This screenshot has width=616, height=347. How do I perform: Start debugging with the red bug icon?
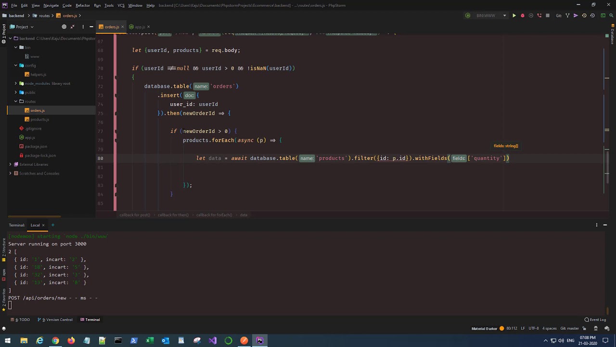(x=523, y=15)
